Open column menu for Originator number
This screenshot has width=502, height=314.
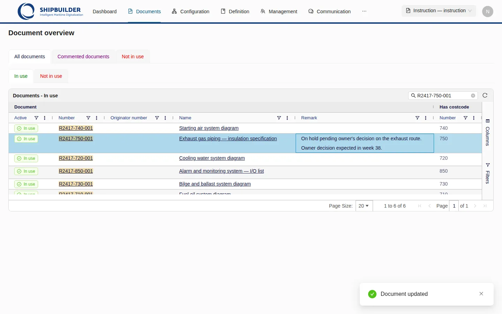pos(165,118)
